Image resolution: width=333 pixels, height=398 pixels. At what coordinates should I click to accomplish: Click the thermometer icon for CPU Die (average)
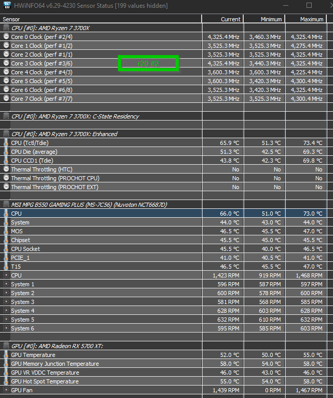tap(6, 152)
